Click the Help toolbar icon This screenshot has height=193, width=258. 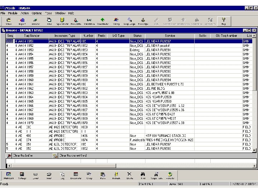(224, 21)
